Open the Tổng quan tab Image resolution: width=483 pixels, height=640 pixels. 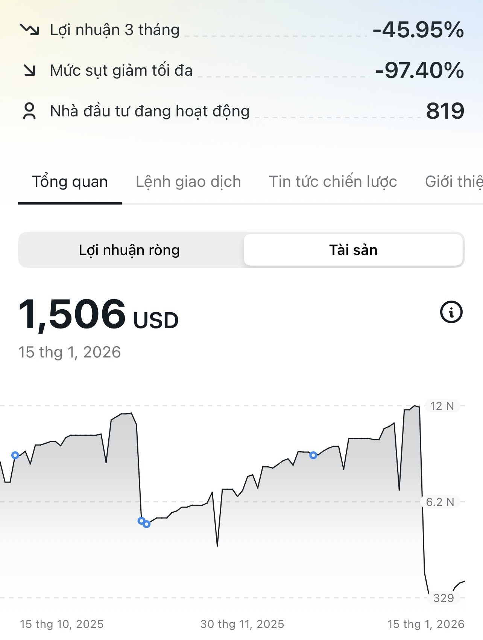pyautogui.click(x=70, y=182)
